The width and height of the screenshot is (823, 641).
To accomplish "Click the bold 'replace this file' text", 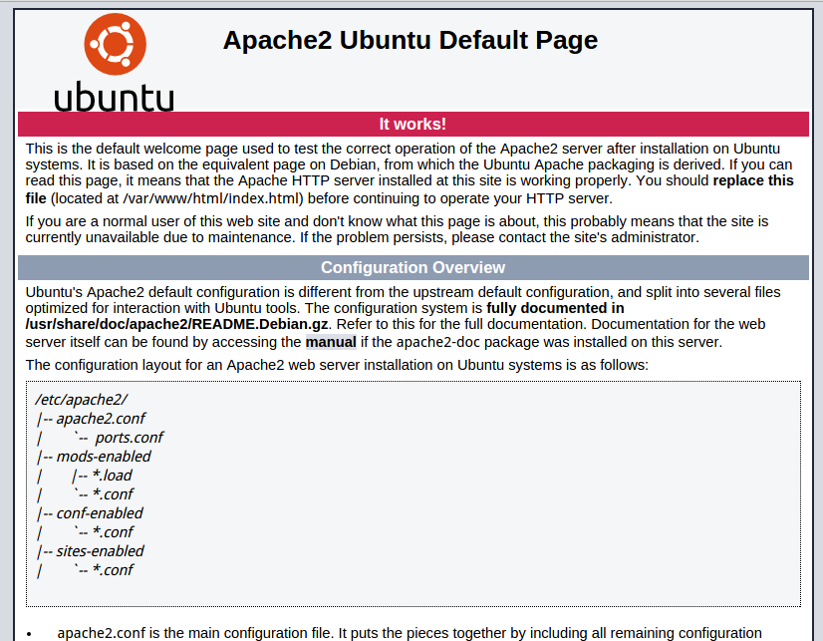I will click(753, 180).
